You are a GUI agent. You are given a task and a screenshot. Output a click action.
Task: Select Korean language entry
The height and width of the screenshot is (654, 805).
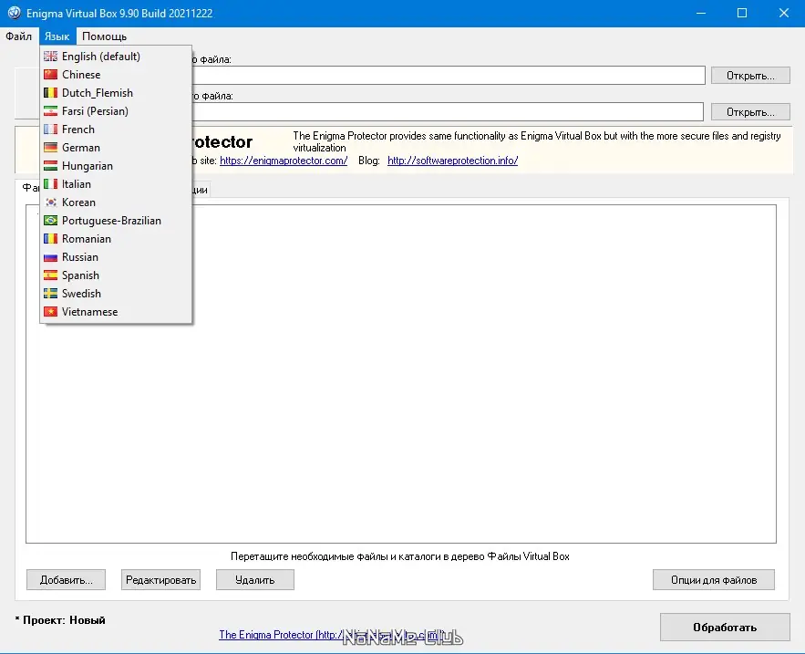(116, 202)
